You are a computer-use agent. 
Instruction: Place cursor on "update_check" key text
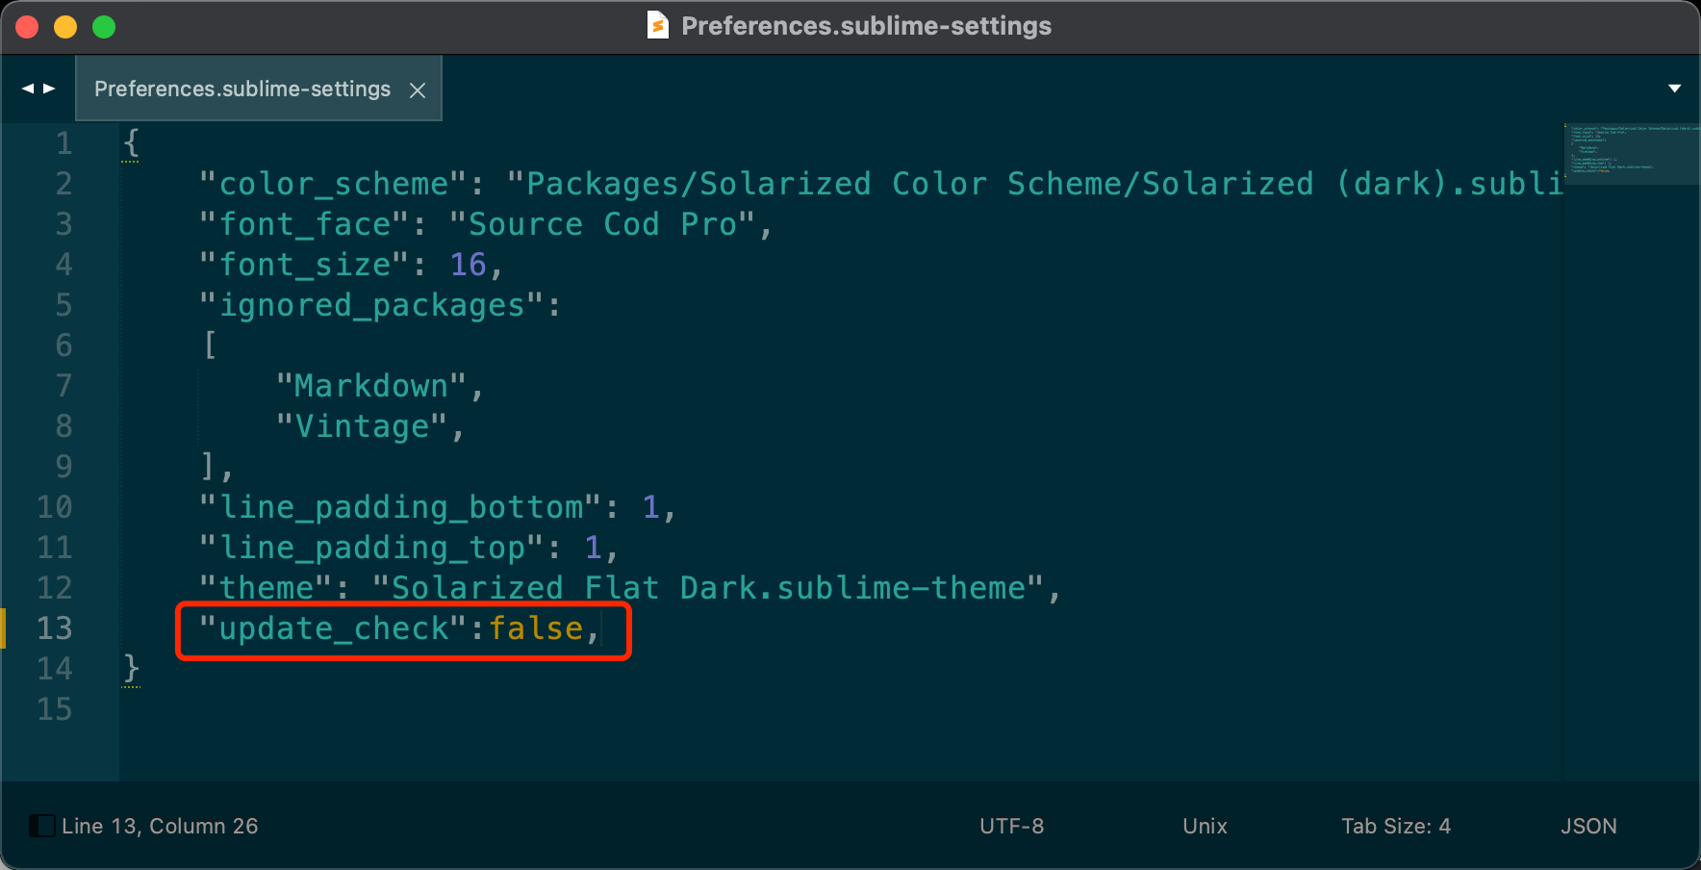(x=334, y=628)
